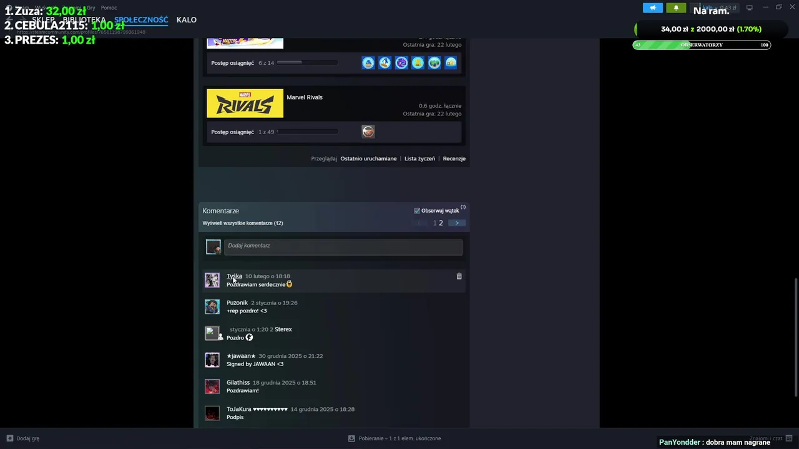This screenshot has width=799, height=449.
Task: Switch to the SPOŁECZNOŚĆ tab
Action: [141, 20]
